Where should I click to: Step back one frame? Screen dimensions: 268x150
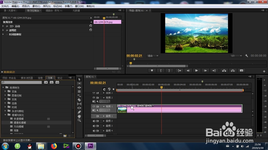pyautogui.click(x=188, y=71)
